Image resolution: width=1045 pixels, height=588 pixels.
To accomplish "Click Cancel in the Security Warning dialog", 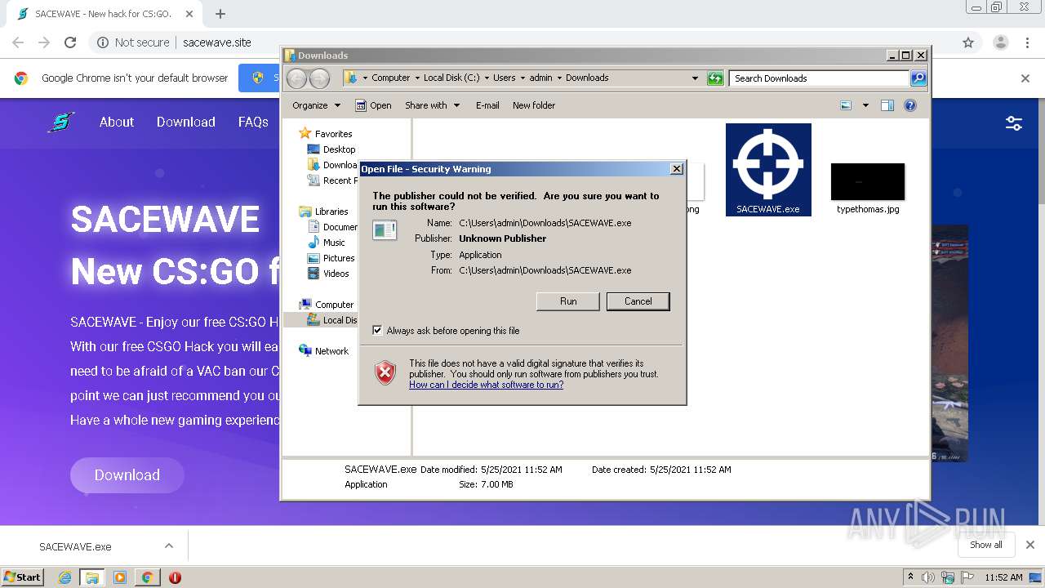I will tap(638, 301).
